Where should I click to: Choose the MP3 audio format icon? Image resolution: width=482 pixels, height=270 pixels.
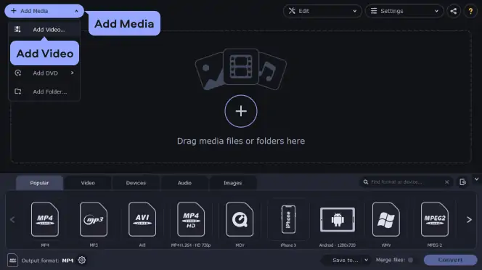pos(94,219)
